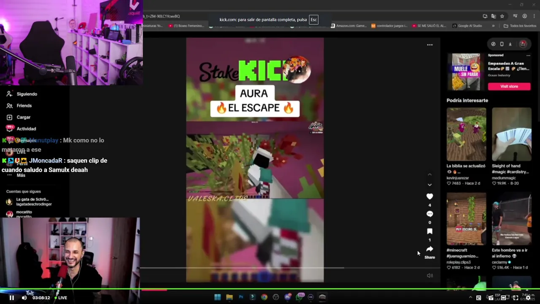Open Chrome three-dot menu
The height and width of the screenshot is (304, 540).
533,16
